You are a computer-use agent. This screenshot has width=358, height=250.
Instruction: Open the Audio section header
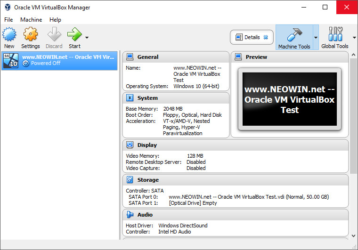coord(236,215)
